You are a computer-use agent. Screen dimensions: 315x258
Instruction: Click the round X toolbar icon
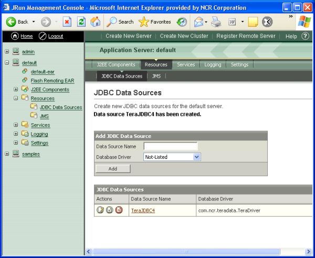click(267, 21)
